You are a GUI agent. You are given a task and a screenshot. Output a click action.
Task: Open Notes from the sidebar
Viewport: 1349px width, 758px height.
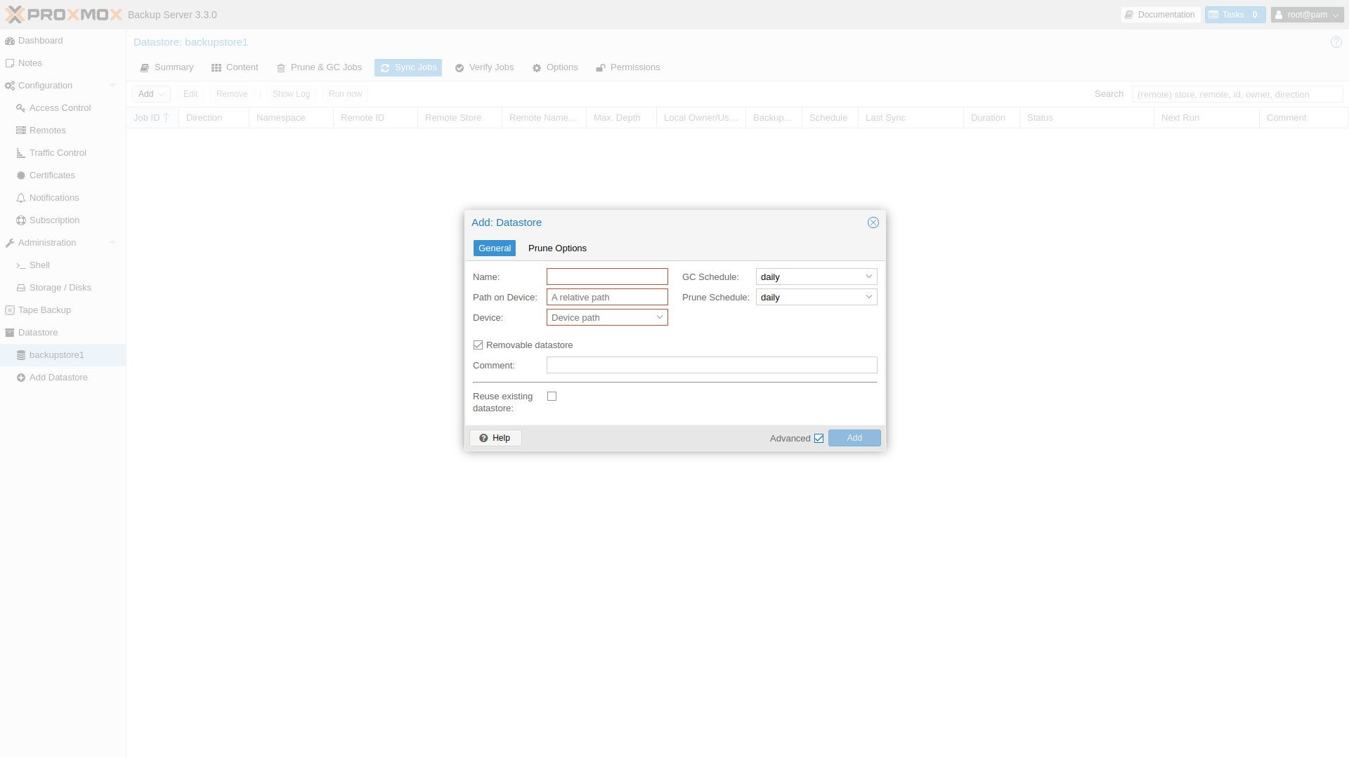pos(30,63)
